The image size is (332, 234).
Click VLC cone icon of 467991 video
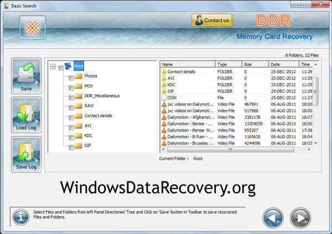pos(164,104)
